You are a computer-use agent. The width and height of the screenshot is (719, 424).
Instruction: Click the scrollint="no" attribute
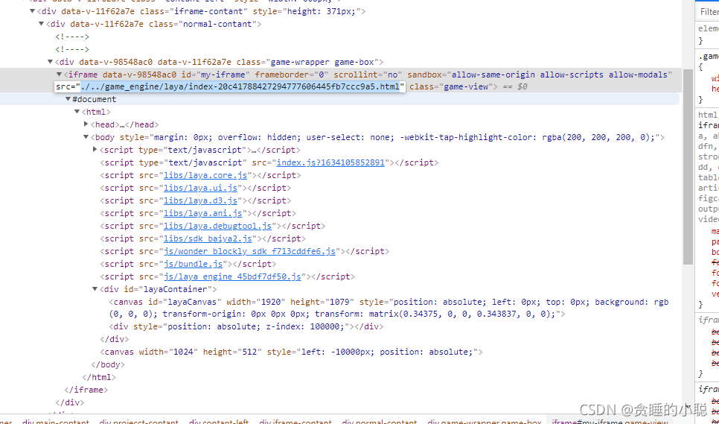point(368,75)
